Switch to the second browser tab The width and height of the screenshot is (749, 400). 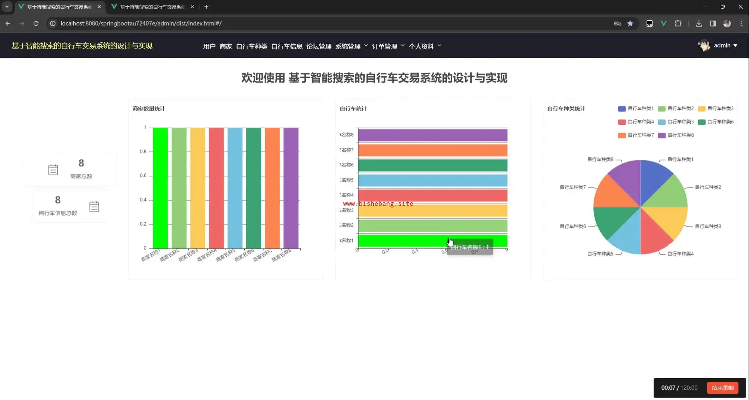[x=152, y=7]
